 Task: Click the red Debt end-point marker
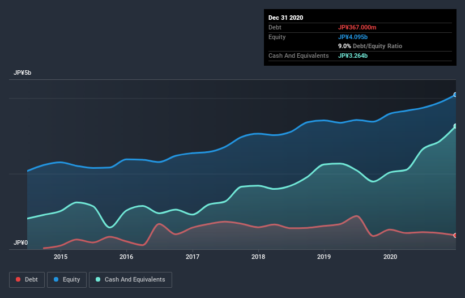coord(455,236)
